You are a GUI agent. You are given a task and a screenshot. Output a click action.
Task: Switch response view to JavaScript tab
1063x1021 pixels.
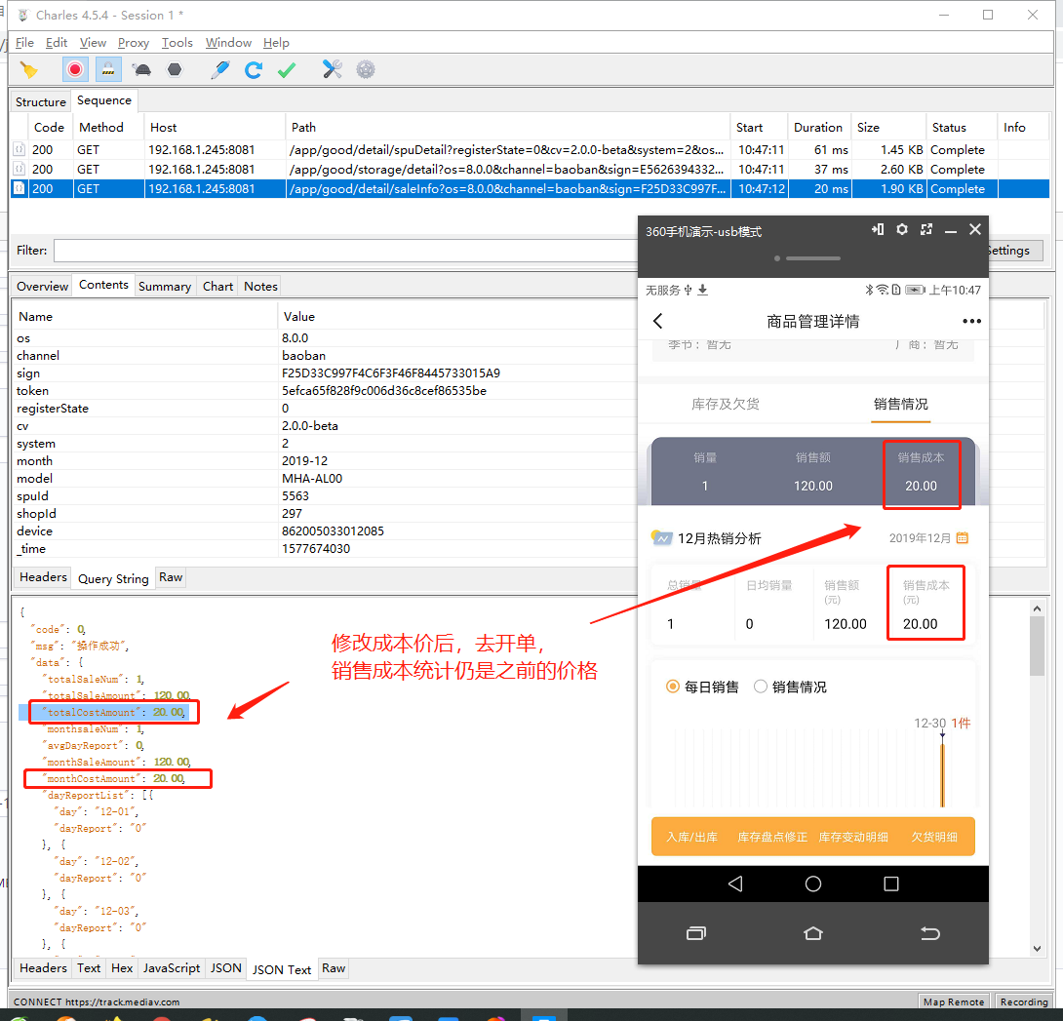(172, 968)
